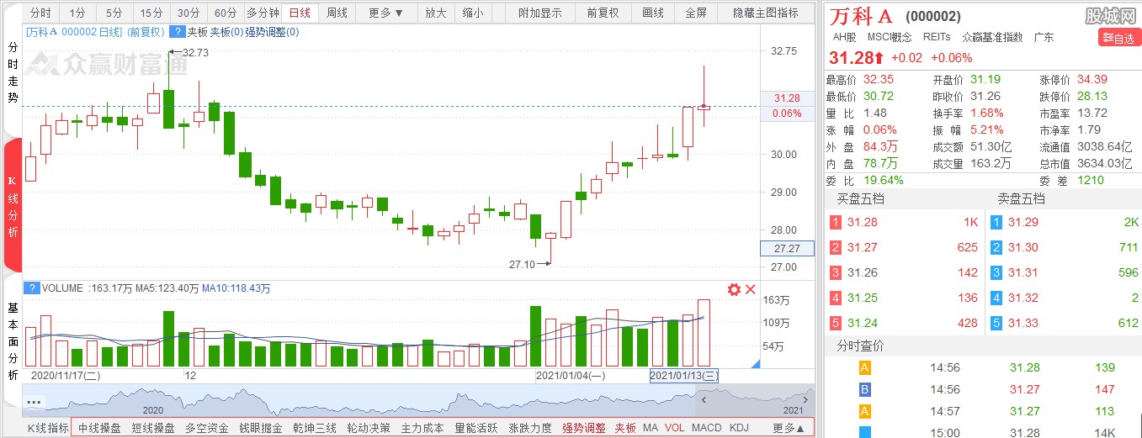Screen dimensions: 1142x438
Task: Click the 自选 add-to-watchlist button
Action: pyautogui.click(x=1119, y=38)
